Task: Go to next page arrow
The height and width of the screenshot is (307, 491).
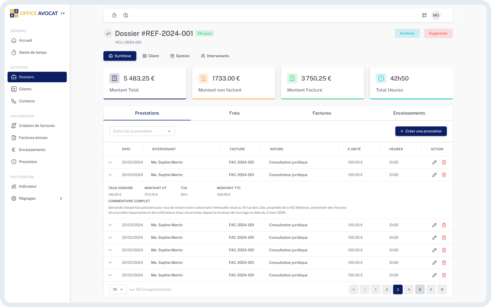Action: [431, 289]
